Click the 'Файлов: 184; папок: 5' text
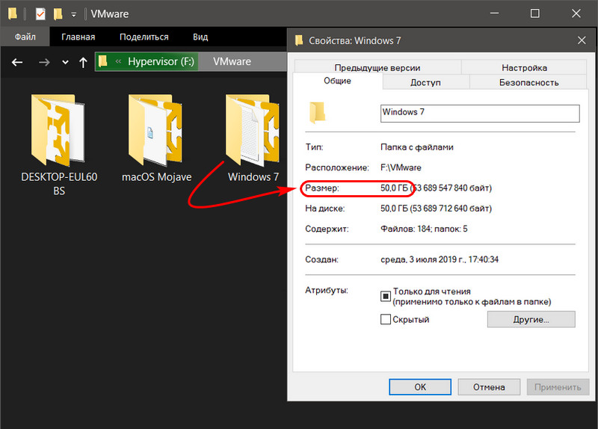 424,229
